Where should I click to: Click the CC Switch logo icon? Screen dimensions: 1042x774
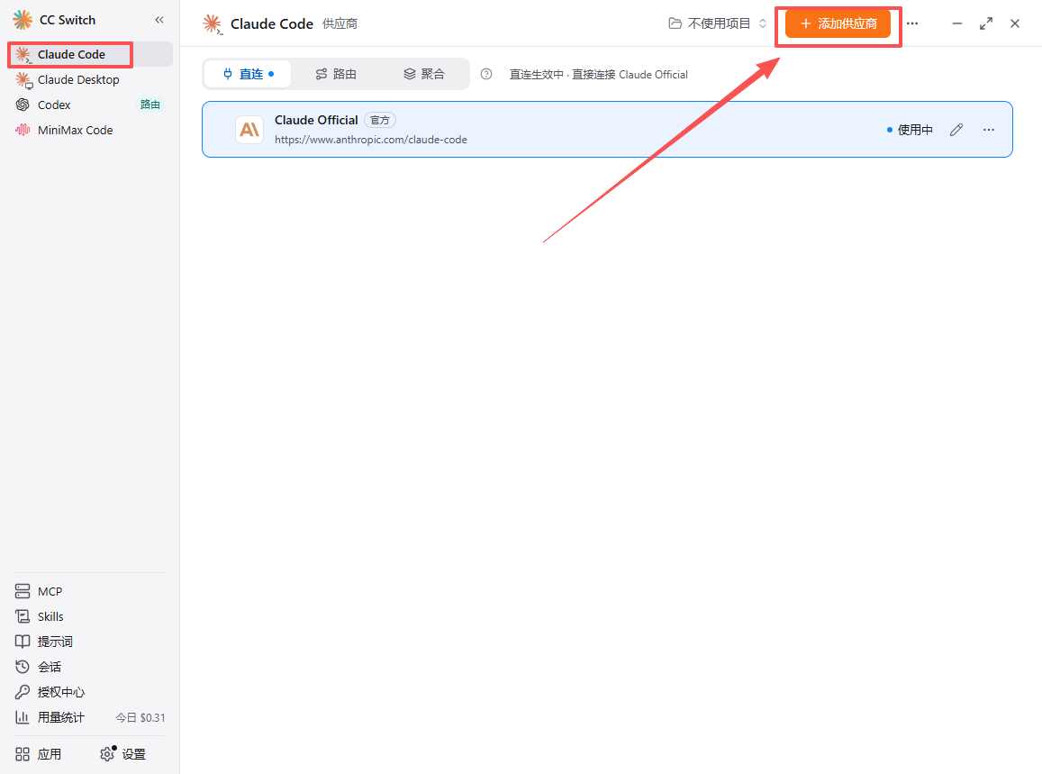tap(23, 20)
